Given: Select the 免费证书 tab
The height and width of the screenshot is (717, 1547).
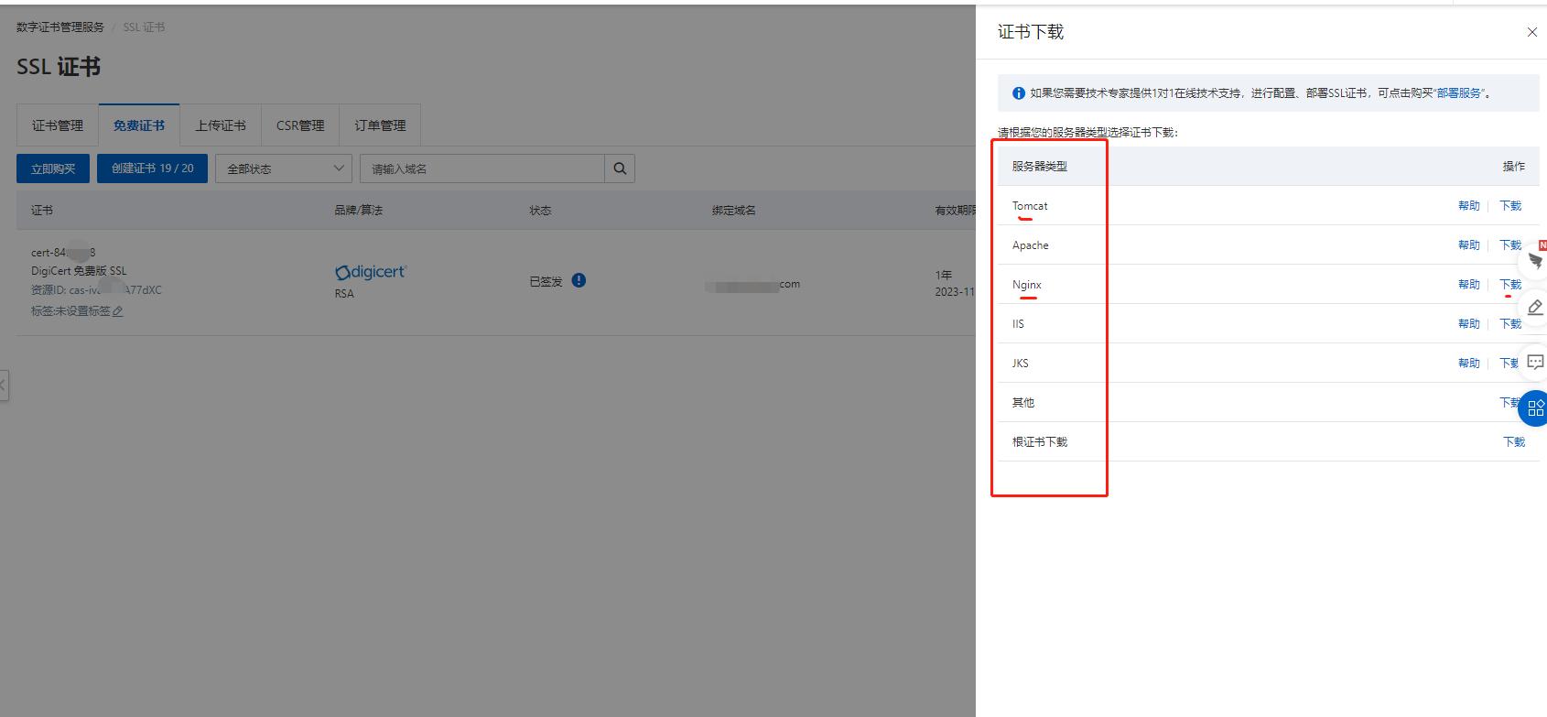Looking at the screenshot, I should coord(139,125).
